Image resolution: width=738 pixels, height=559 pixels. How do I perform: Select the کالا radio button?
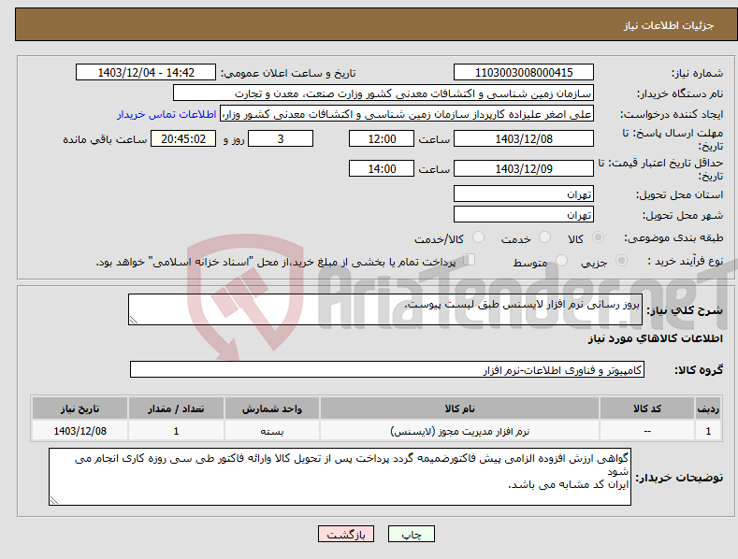(x=598, y=237)
